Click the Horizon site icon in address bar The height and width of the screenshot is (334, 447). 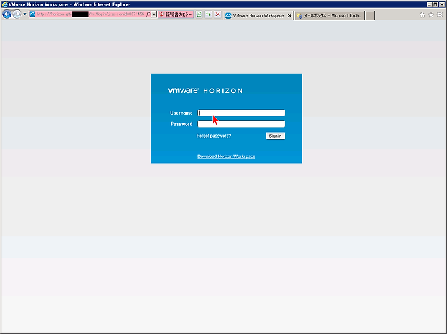33,14
